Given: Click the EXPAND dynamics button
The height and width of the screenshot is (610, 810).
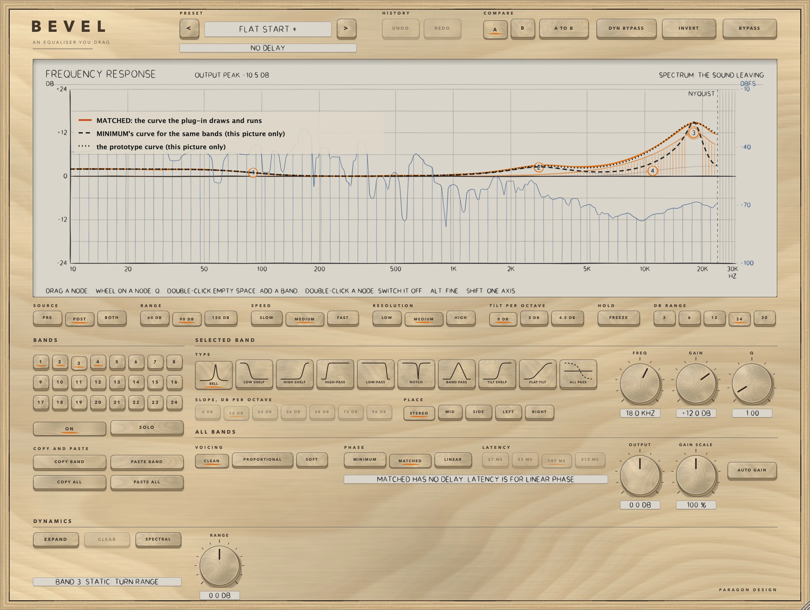Looking at the screenshot, I should pos(56,540).
